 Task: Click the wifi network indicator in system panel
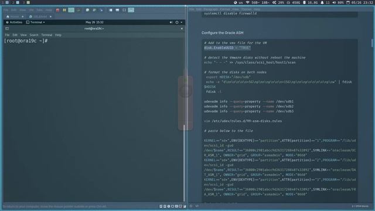257,2
